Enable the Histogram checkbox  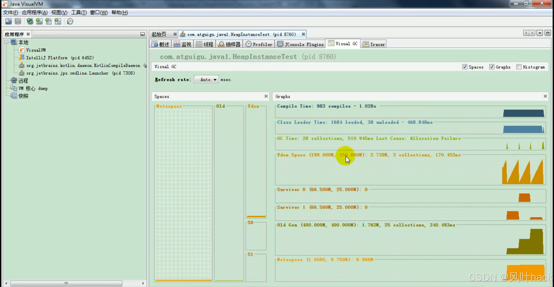pyautogui.click(x=519, y=67)
